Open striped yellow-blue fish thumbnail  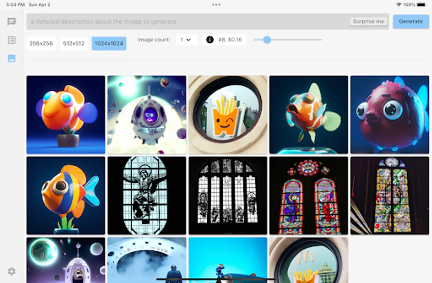point(66,196)
